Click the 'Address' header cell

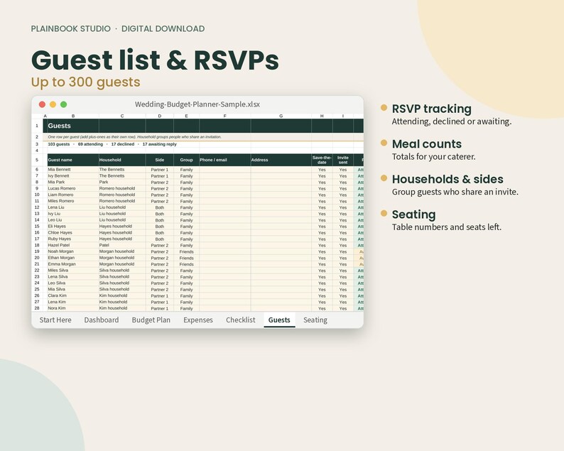[281, 160]
